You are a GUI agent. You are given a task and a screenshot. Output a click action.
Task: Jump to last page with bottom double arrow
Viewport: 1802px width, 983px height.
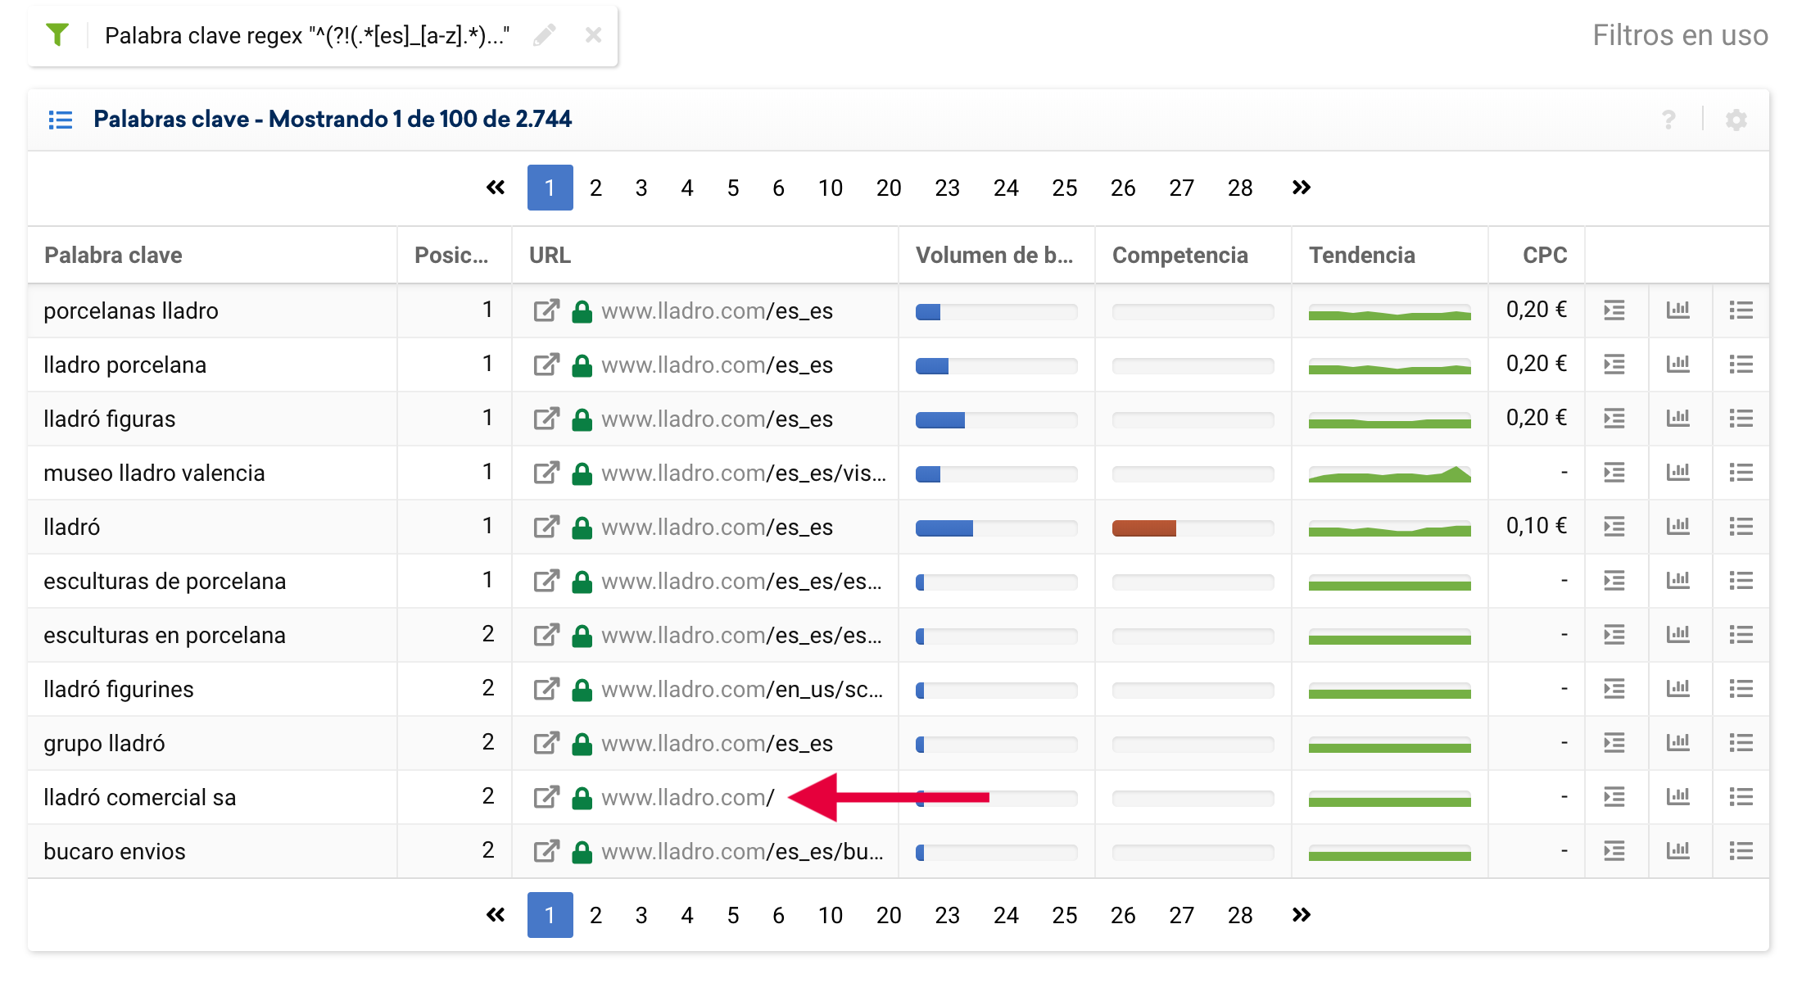tap(1302, 915)
